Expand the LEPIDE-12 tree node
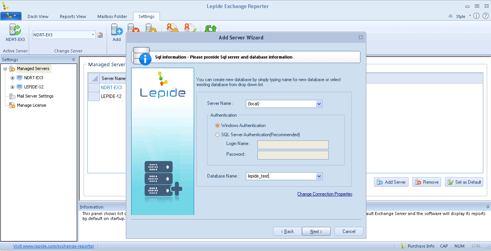The width and height of the screenshot is (491, 251). (x=13, y=87)
